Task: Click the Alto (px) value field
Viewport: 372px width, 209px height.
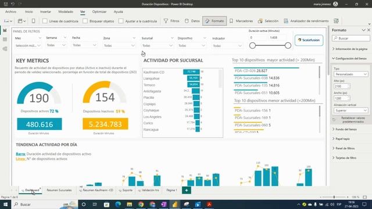Action: click(342, 87)
